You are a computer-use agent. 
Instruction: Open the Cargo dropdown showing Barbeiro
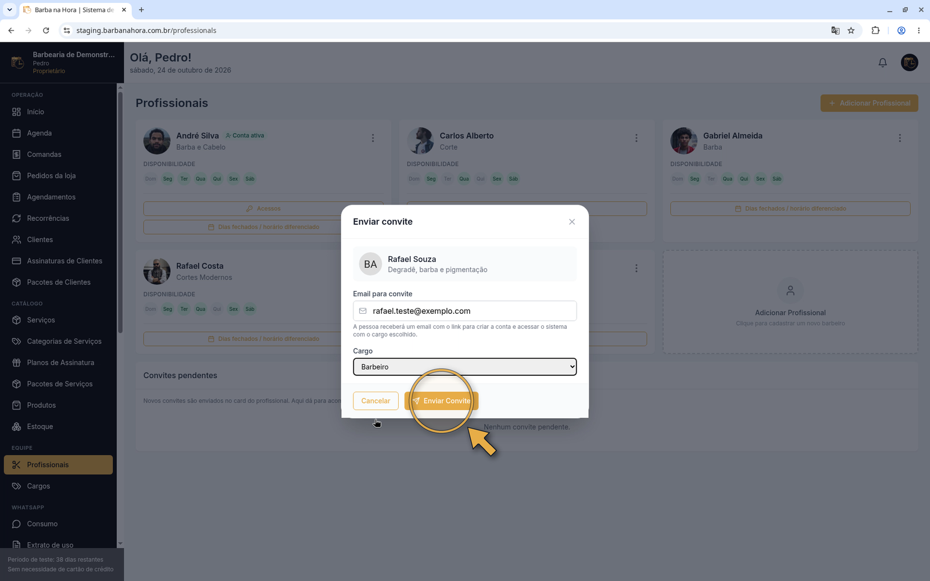pos(465,367)
